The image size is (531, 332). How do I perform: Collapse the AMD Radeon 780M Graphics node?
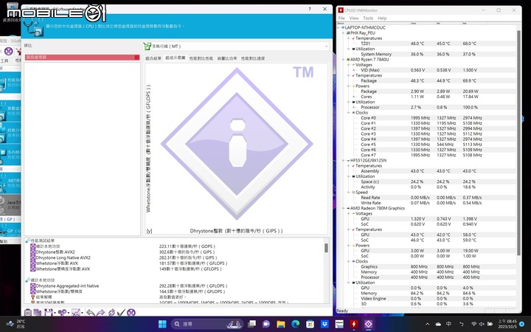(344, 208)
